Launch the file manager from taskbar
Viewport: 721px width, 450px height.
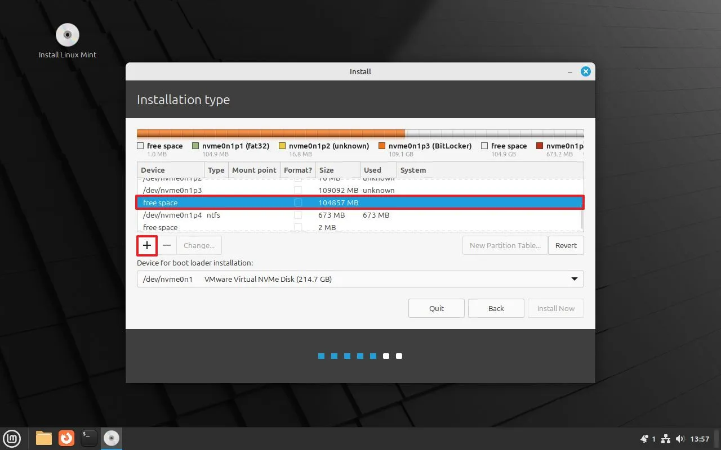pyautogui.click(x=44, y=438)
